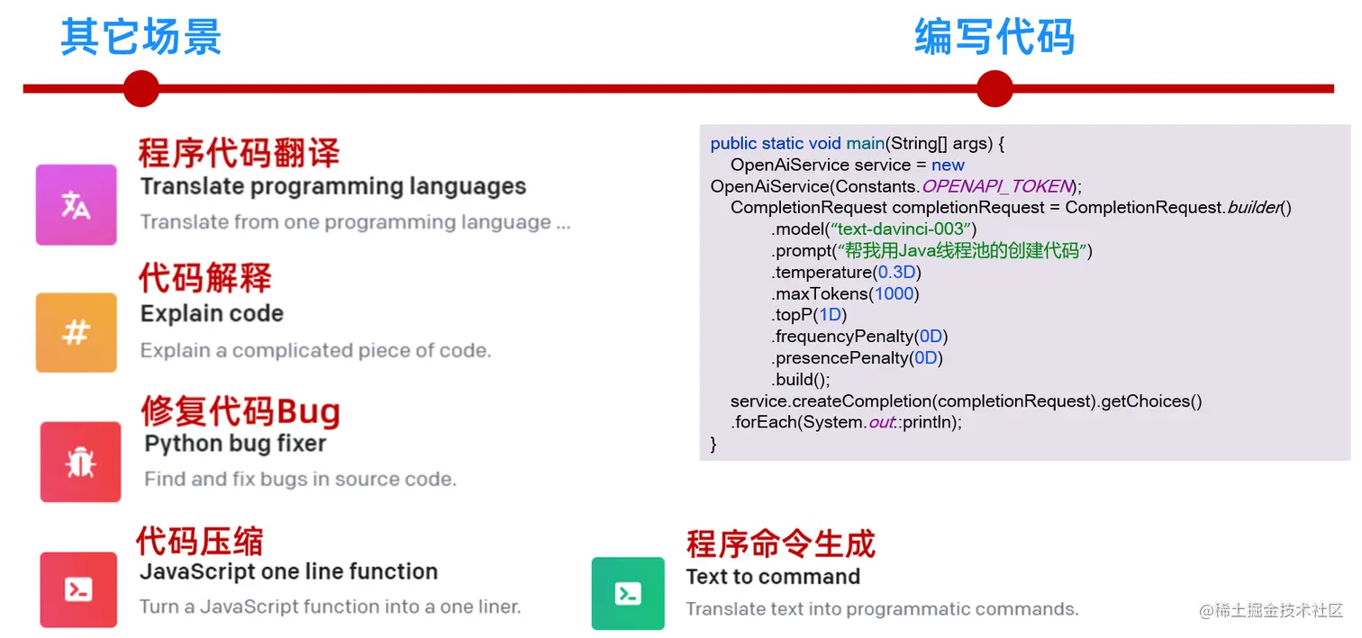Click 'OpenAiService service = new' code line
The image size is (1362, 638).
pyautogui.click(x=847, y=166)
